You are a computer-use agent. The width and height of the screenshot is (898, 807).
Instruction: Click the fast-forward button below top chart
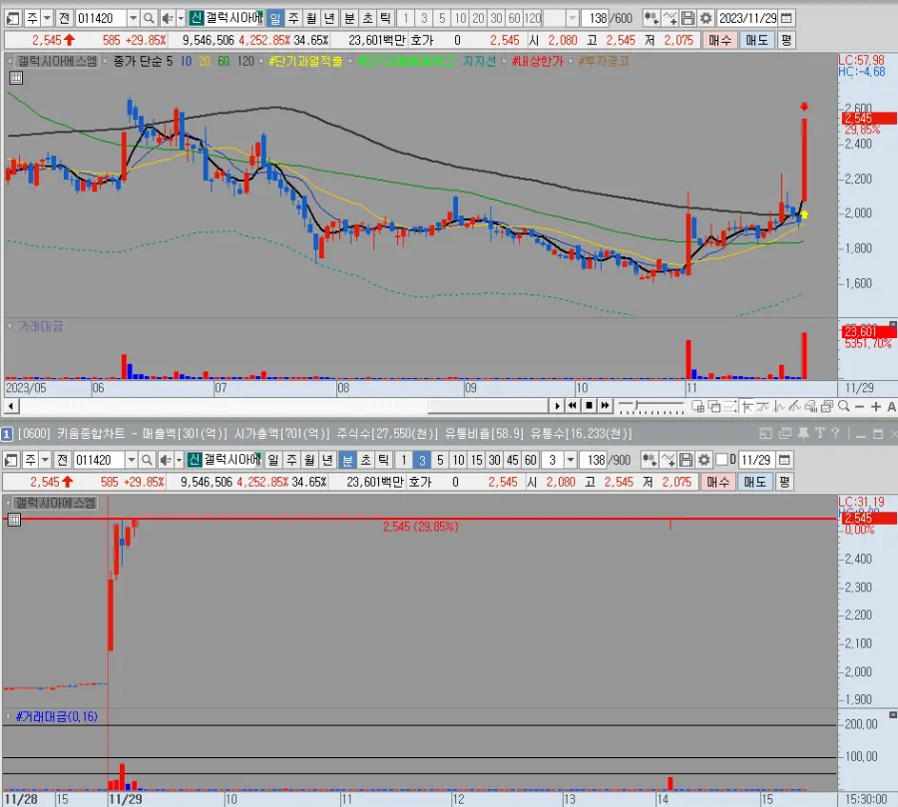coord(606,406)
